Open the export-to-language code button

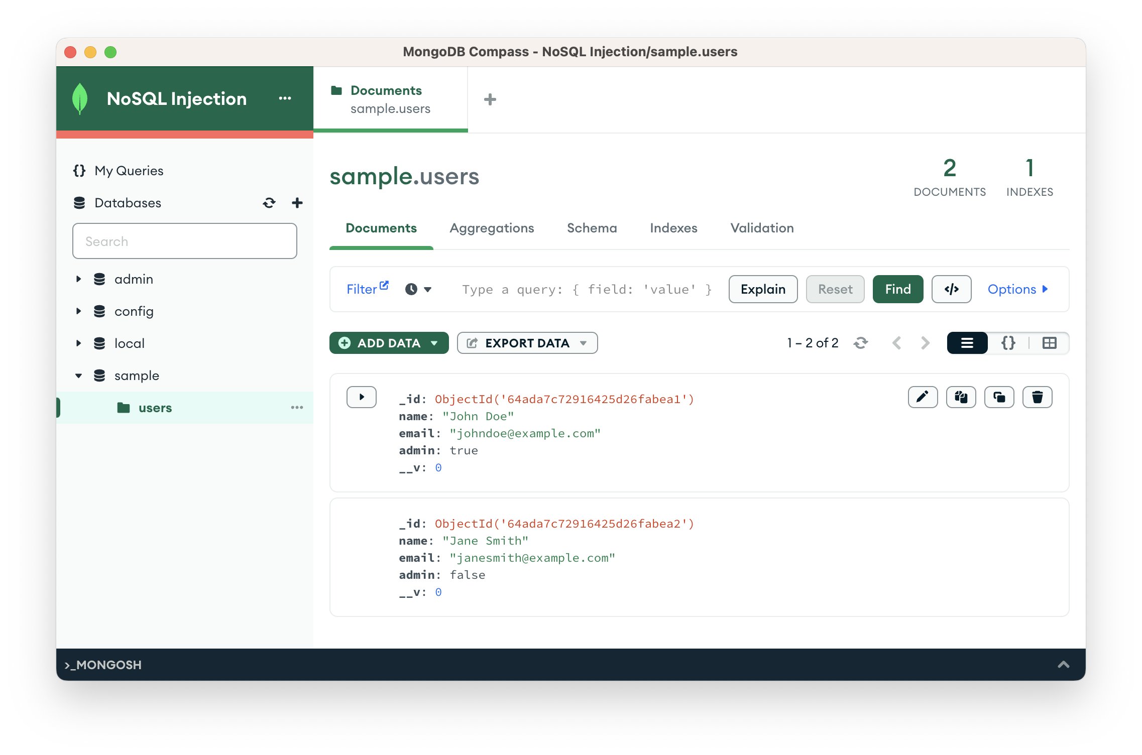click(951, 289)
